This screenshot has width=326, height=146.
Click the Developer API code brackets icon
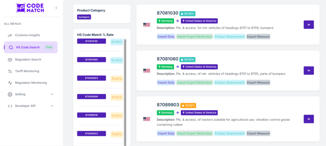10,106
